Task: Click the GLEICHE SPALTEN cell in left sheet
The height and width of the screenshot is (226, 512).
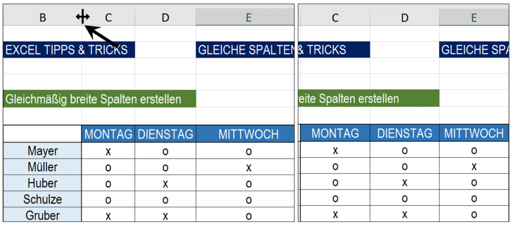Action: tap(245, 50)
